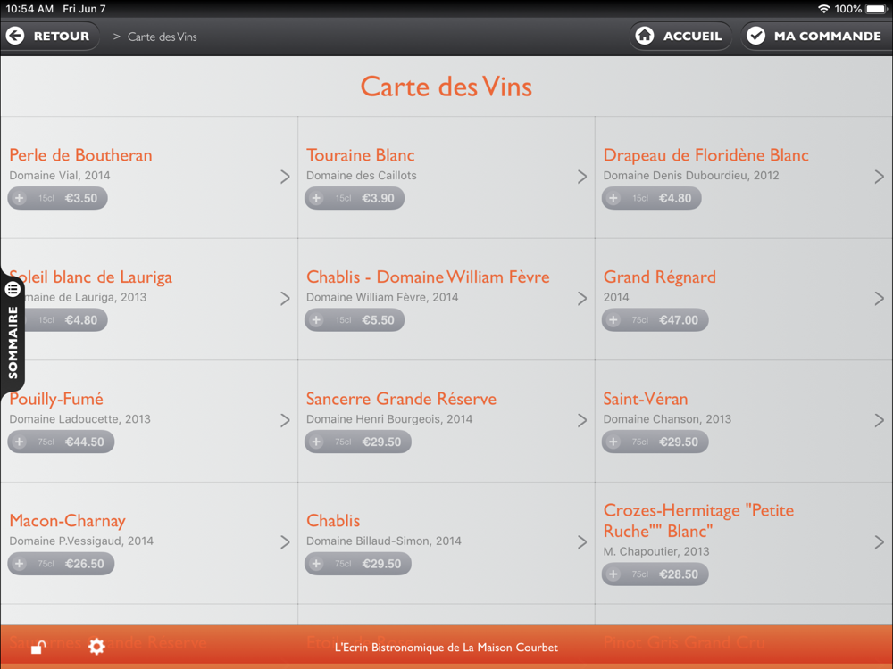Tap the 10:54 AM clock

click(29, 9)
